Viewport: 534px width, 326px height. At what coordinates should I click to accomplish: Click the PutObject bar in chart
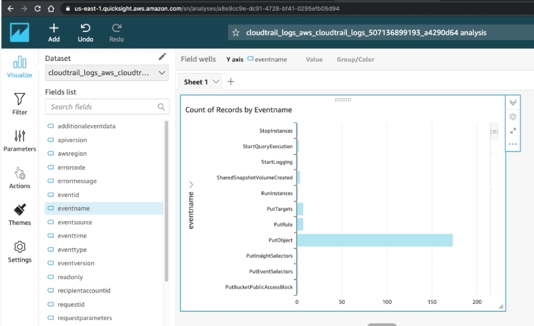tap(375, 240)
